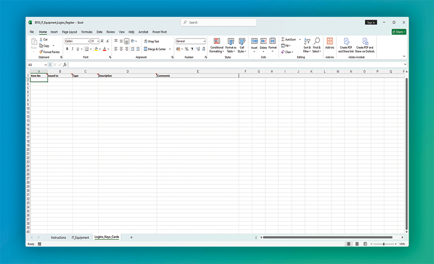Click the Cut scissors icon
434x264 pixels.
click(x=41, y=40)
